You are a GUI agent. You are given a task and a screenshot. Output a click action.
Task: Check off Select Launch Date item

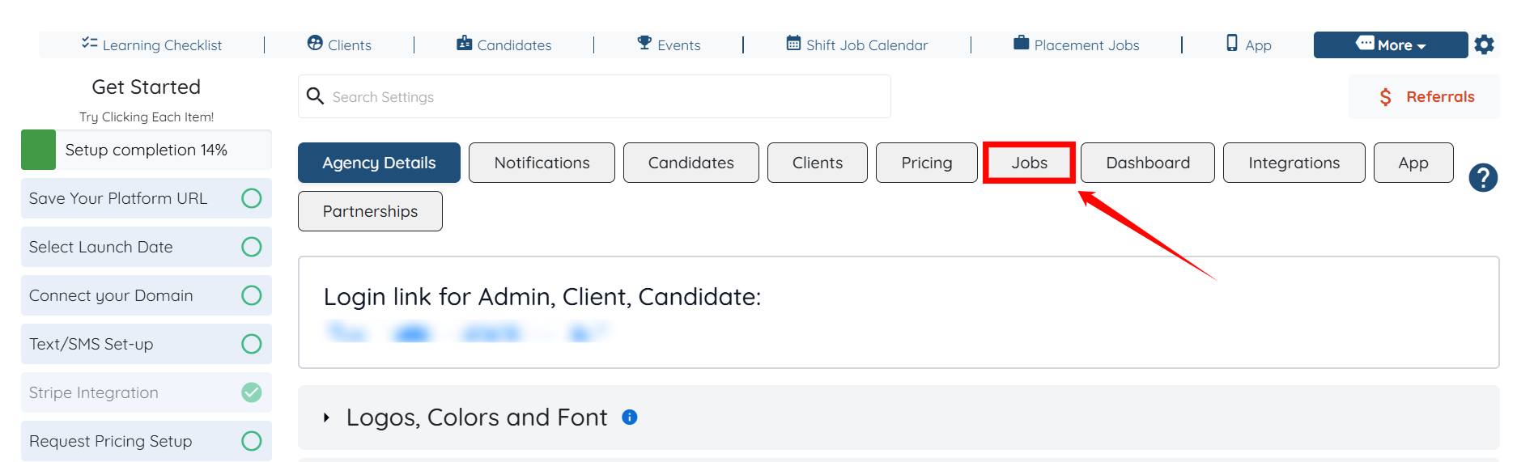(x=252, y=247)
